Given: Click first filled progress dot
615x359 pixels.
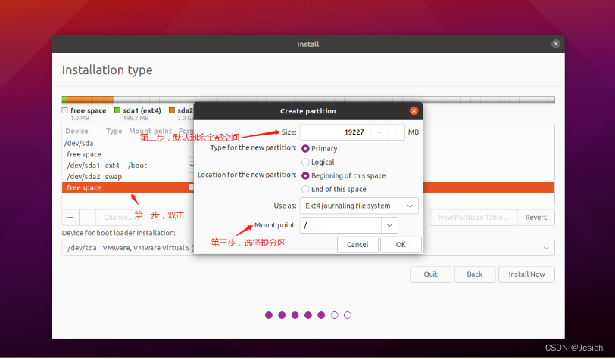Looking at the screenshot, I should [x=269, y=315].
